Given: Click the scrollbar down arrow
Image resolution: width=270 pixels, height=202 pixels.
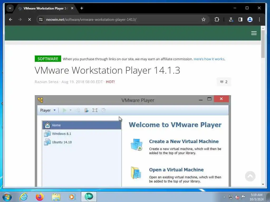Looking at the screenshot, I should pyautogui.click(x=263, y=184).
